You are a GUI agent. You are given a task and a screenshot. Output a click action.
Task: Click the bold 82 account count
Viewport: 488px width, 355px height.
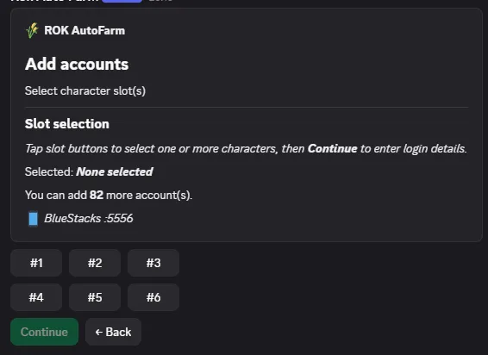[x=97, y=195]
